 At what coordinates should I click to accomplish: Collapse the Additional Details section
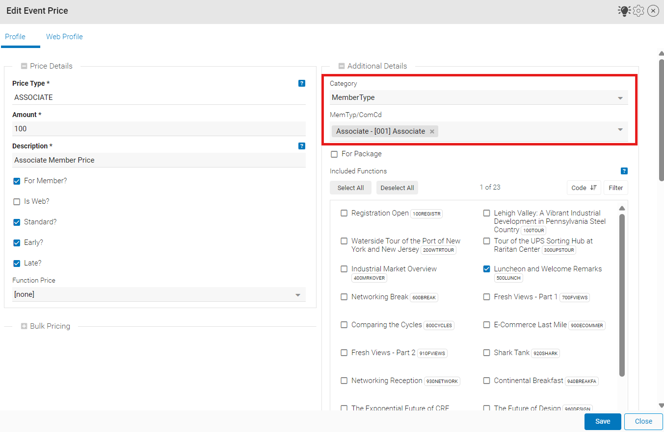(342, 66)
